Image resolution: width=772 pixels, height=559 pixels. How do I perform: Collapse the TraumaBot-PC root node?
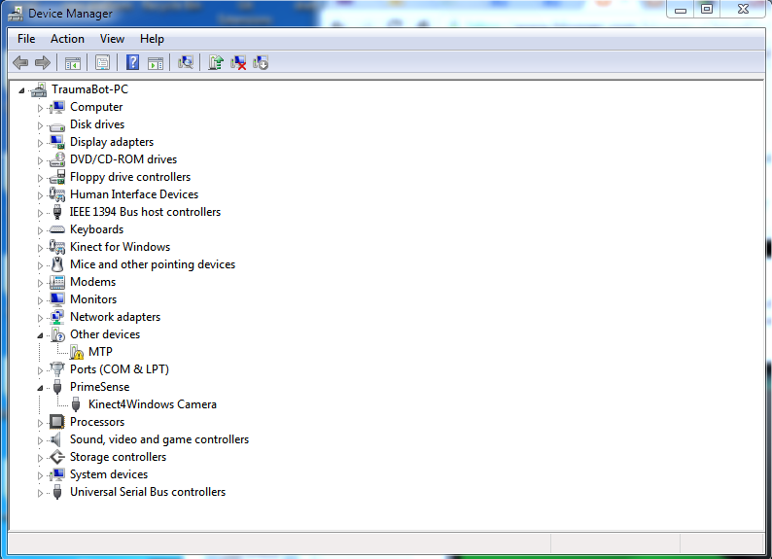tap(21, 90)
